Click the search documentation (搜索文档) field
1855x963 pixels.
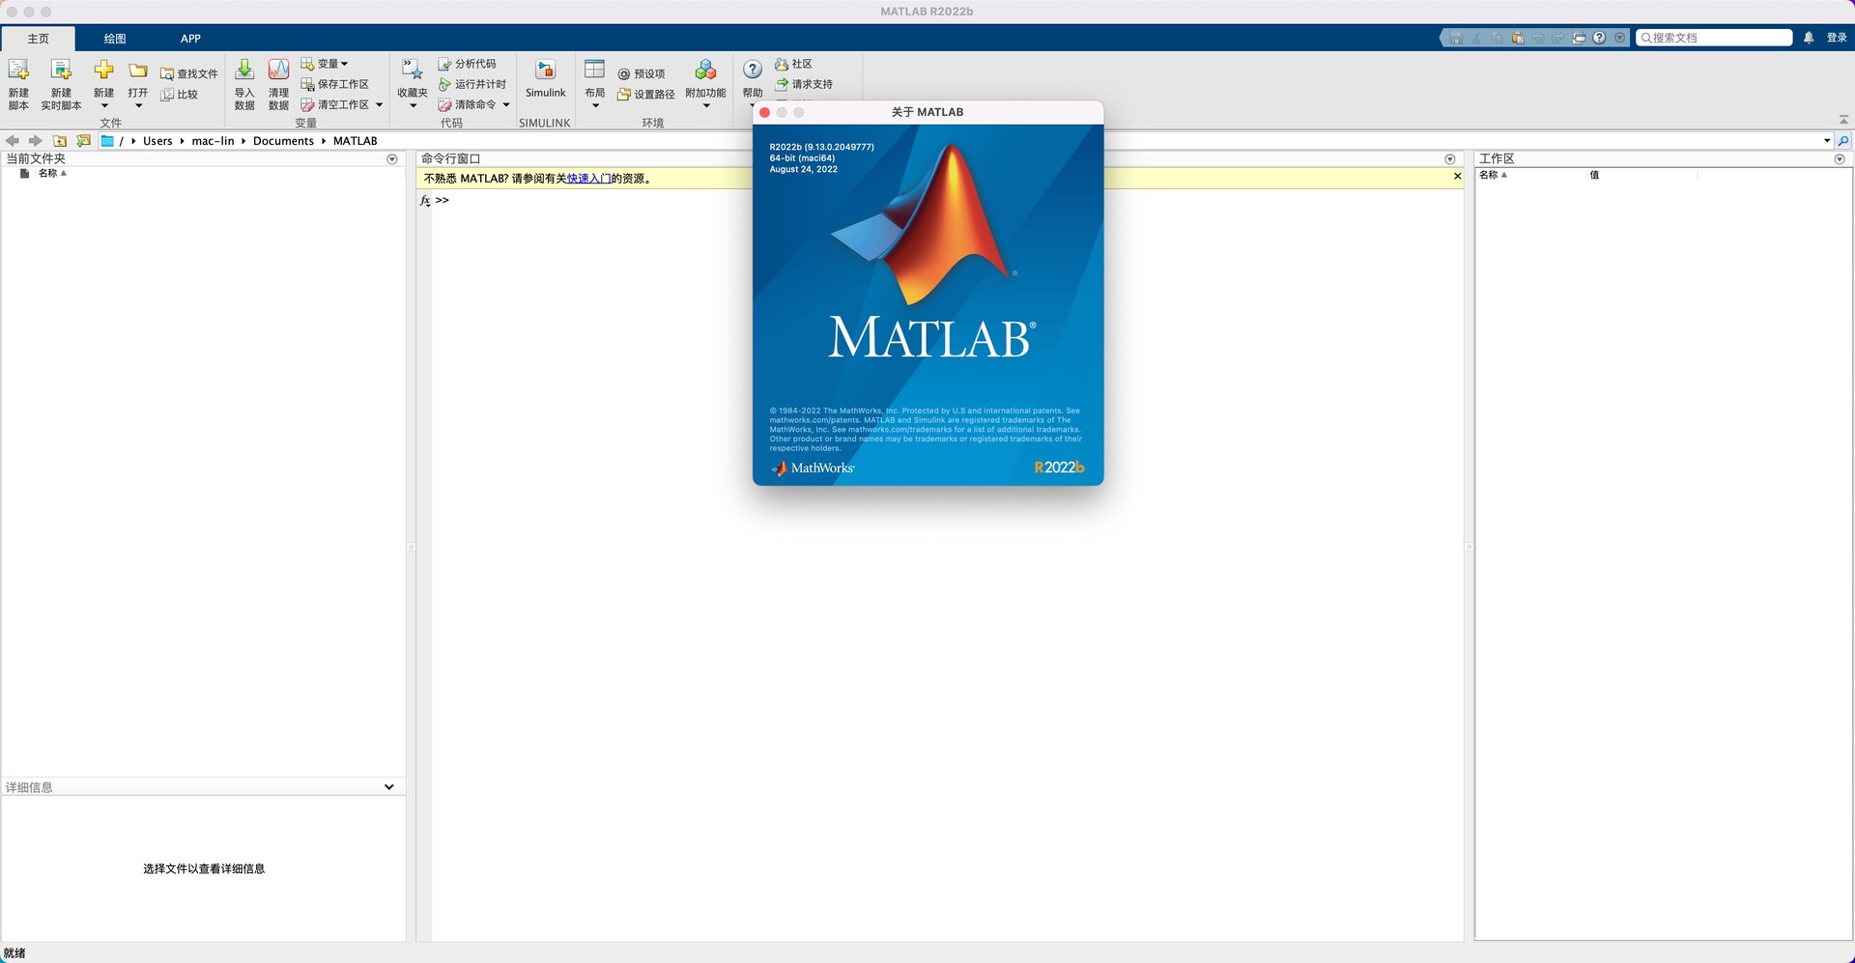1714,38
